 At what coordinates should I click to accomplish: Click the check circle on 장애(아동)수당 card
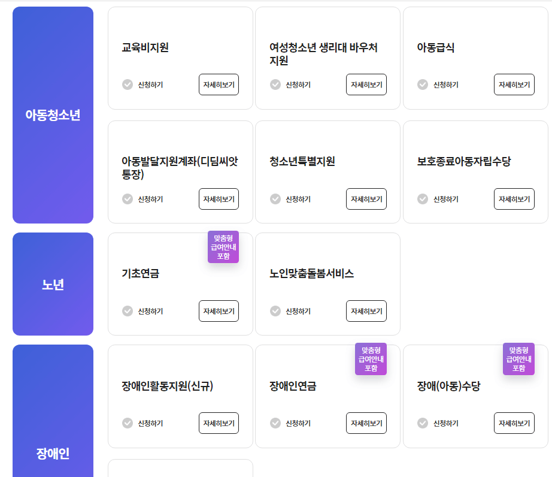(x=422, y=423)
